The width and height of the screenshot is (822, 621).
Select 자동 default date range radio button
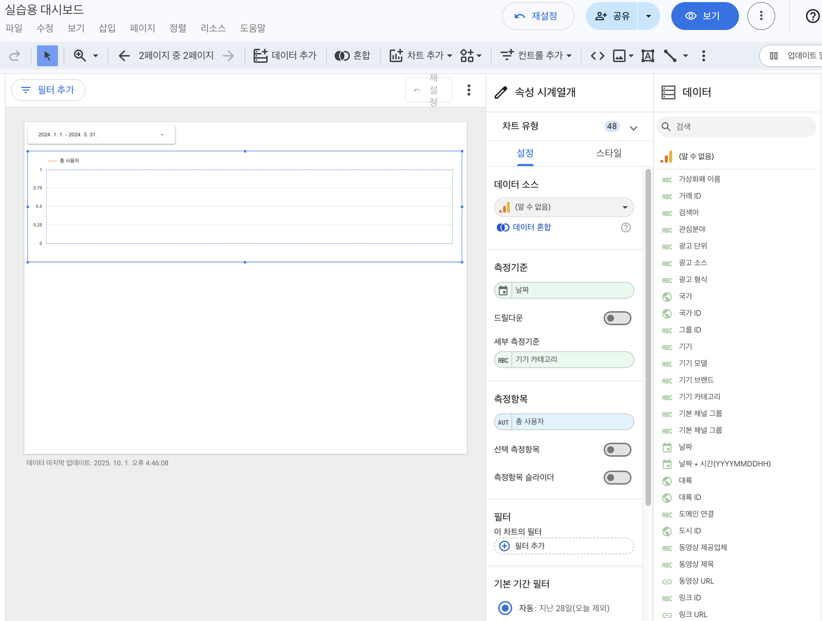505,608
